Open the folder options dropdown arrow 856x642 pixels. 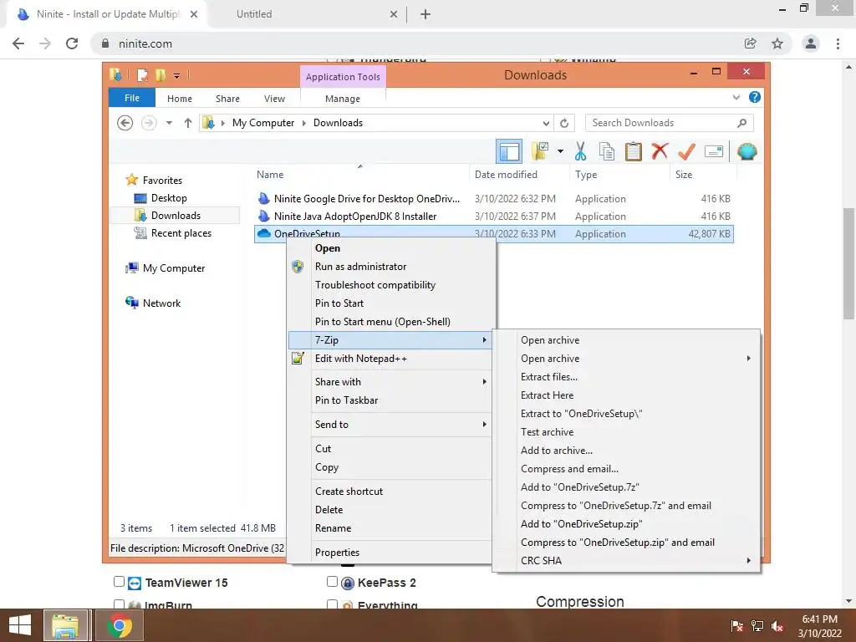pyautogui.click(x=561, y=151)
